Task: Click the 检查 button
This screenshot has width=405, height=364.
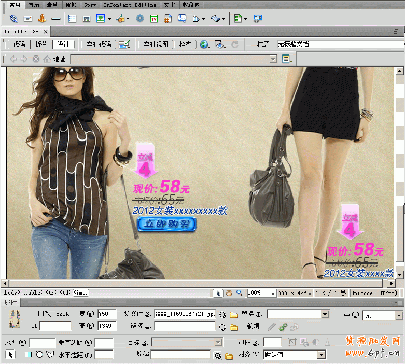Action: (185, 45)
